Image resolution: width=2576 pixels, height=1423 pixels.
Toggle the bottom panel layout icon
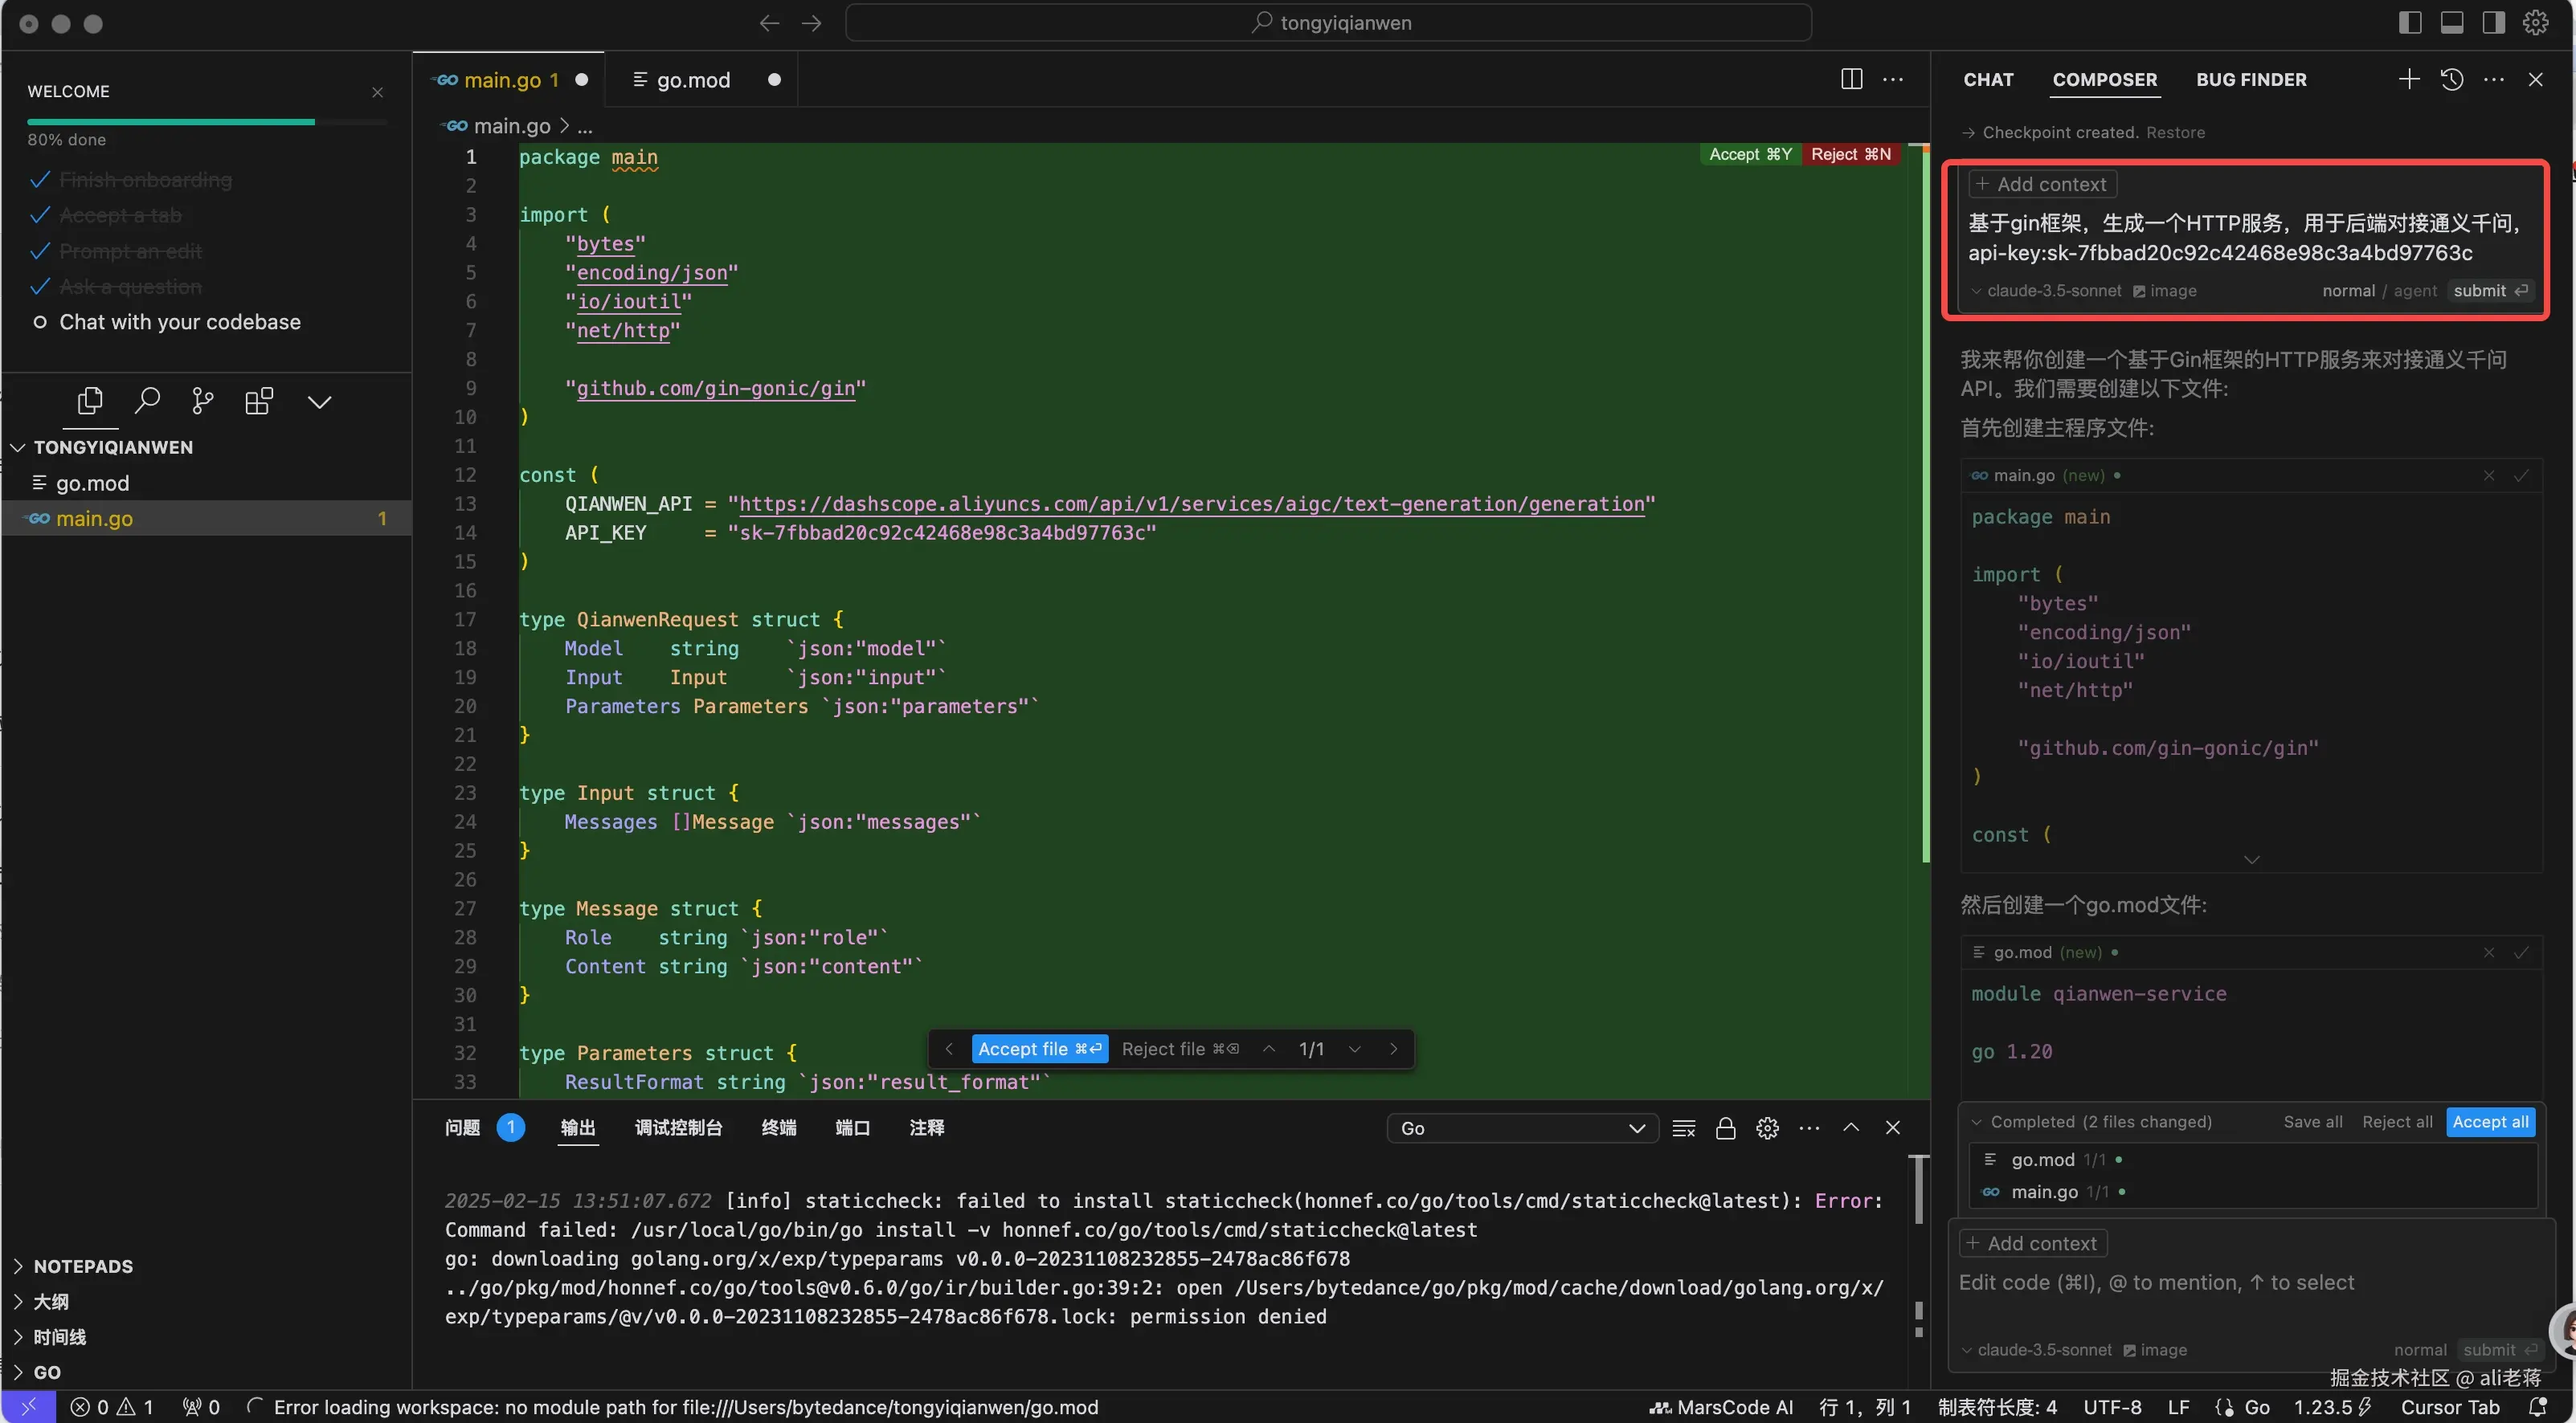tap(2451, 23)
